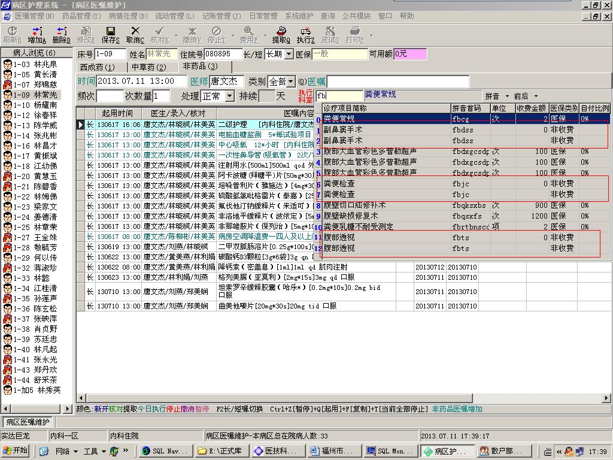Open 处理 正常 dropdown arrow
This screenshot has height=460, width=613.
pos(230,96)
